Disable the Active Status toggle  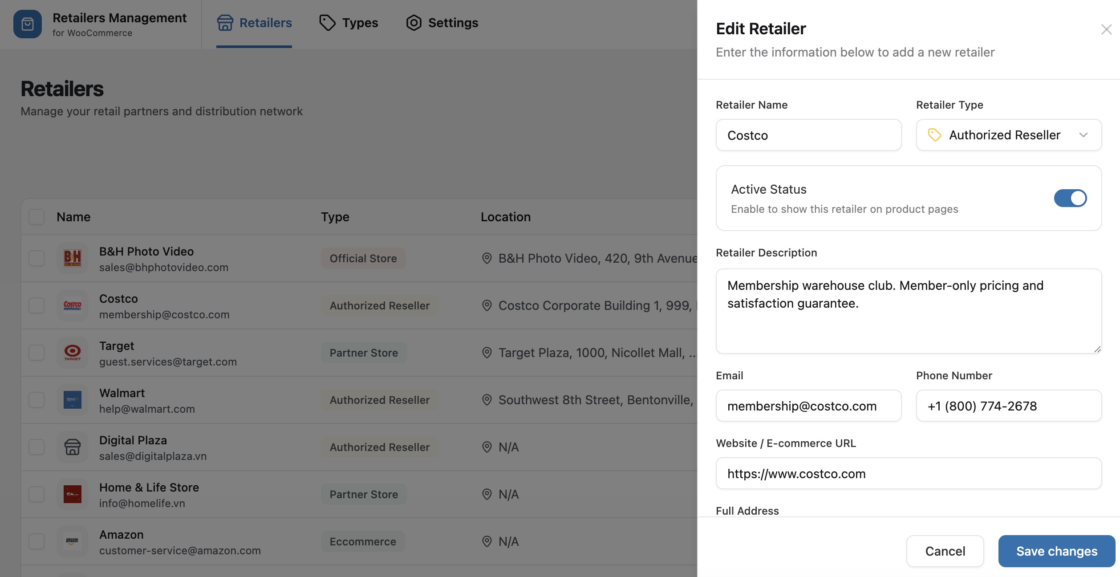tap(1071, 198)
